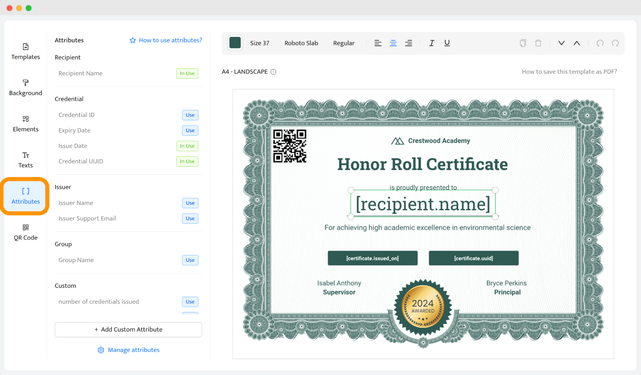Click the text color swatch

pyautogui.click(x=235, y=43)
